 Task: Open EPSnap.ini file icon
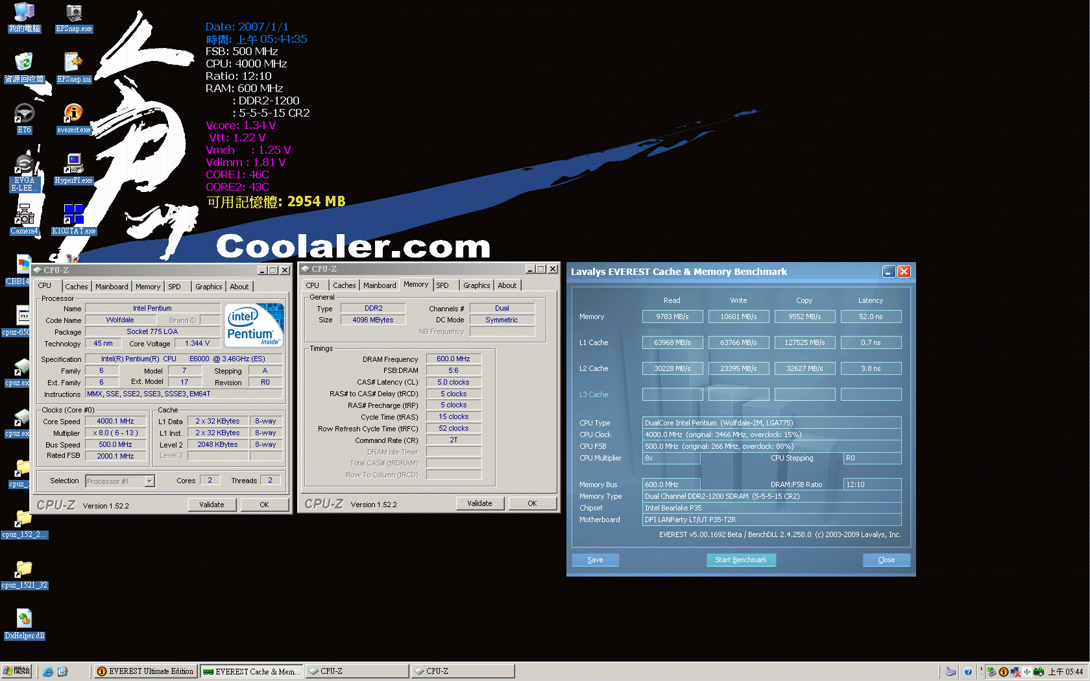pos(73,67)
